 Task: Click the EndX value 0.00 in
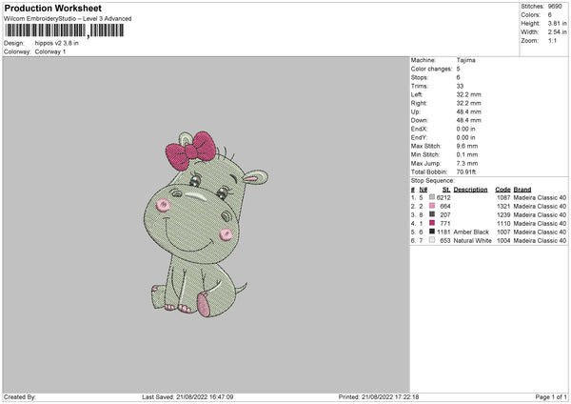(x=465, y=129)
